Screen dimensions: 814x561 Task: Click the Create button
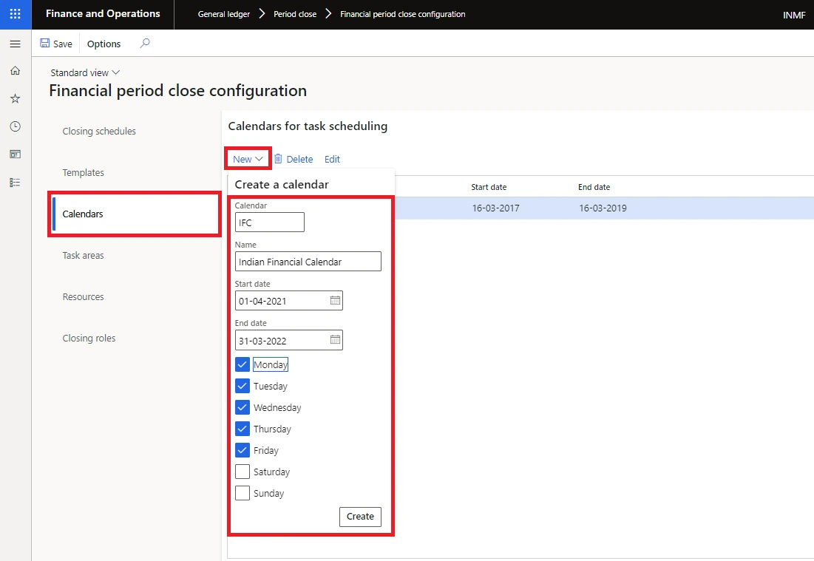click(x=360, y=517)
